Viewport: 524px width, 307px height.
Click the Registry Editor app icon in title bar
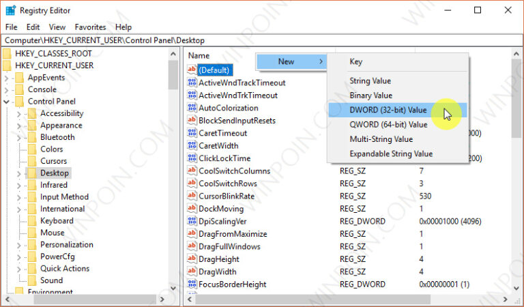pos(10,10)
